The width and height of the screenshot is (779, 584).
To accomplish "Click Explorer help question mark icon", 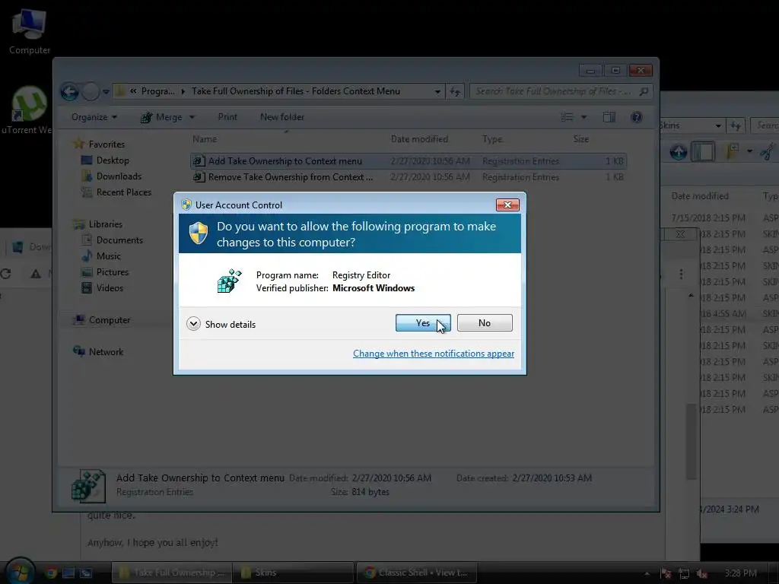I will pos(637,117).
